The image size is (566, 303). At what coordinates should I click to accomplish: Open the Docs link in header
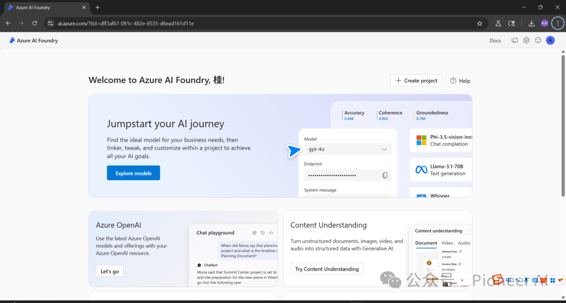pyautogui.click(x=495, y=40)
